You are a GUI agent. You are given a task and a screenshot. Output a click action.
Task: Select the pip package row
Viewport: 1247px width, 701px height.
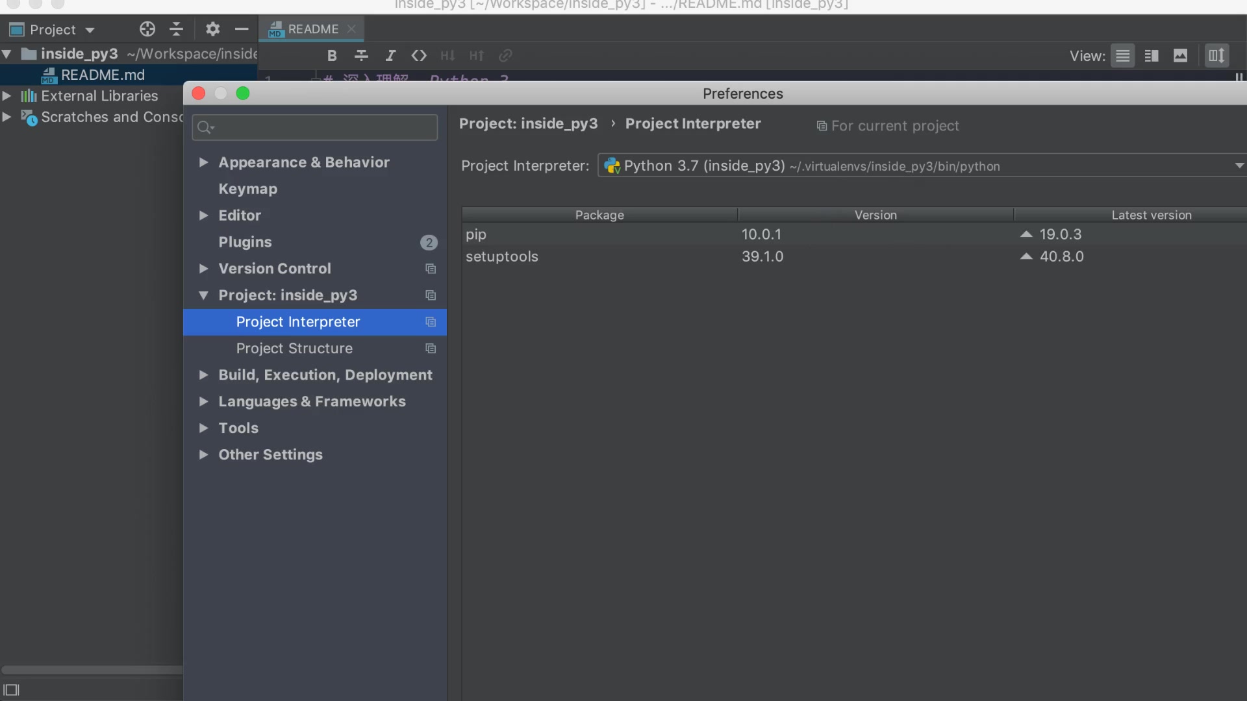854,234
